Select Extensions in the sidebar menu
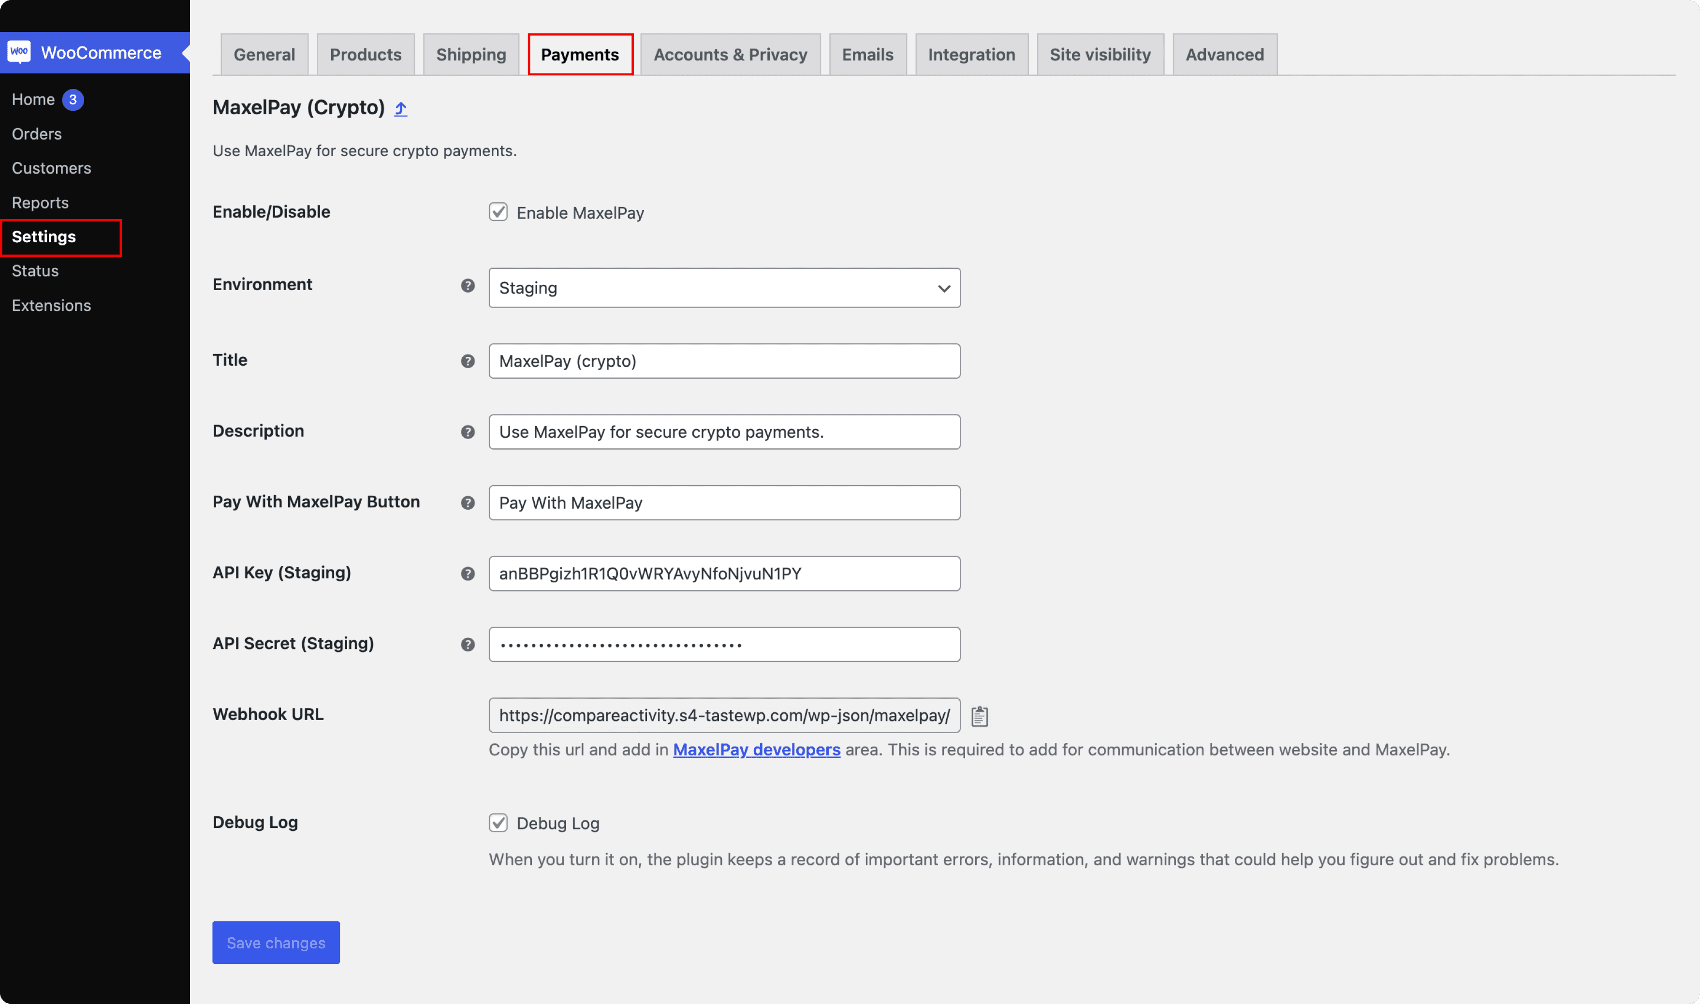Image resolution: width=1700 pixels, height=1004 pixels. [51, 305]
